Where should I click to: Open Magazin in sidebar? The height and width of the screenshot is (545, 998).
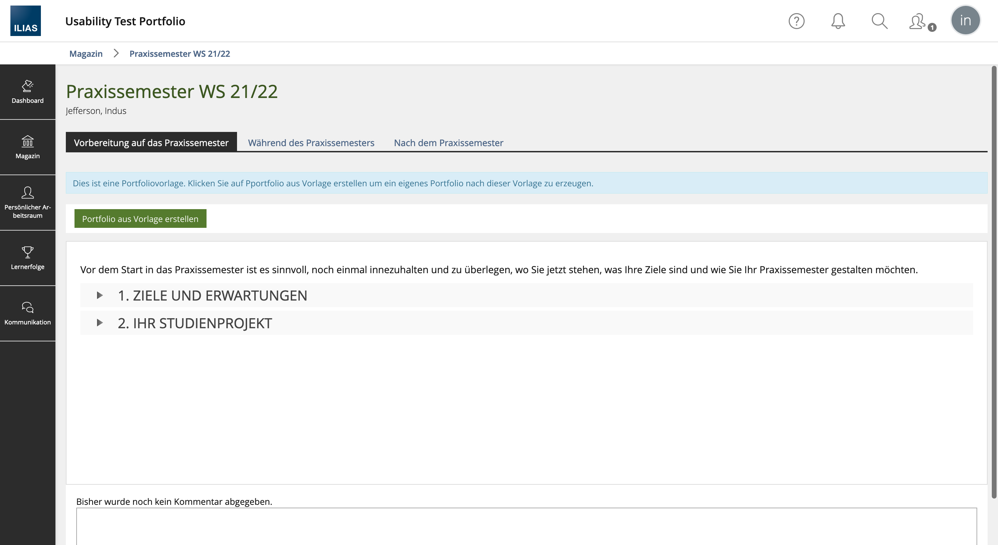(x=27, y=147)
